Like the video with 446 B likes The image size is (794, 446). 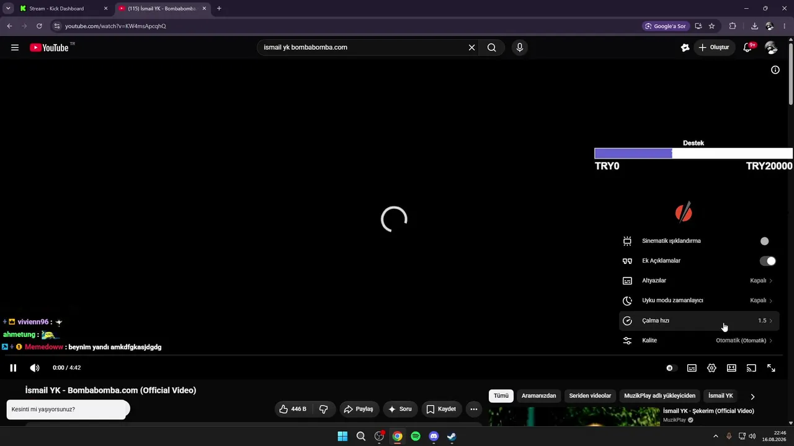[x=293, y=409]
